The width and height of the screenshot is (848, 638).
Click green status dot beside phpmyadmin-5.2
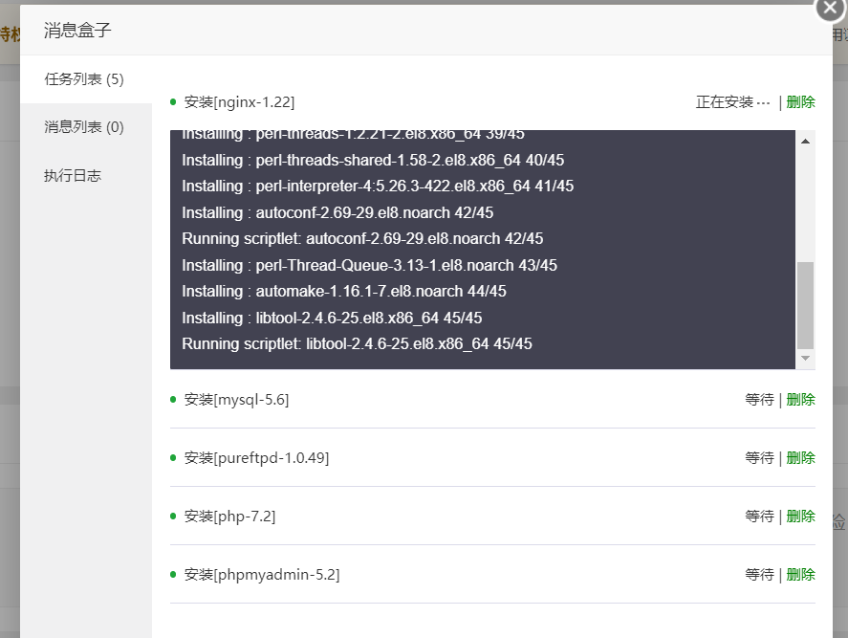[x=173, y=574]
